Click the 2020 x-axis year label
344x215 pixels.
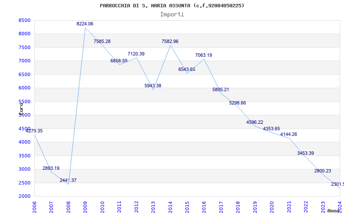click(272, 207)
